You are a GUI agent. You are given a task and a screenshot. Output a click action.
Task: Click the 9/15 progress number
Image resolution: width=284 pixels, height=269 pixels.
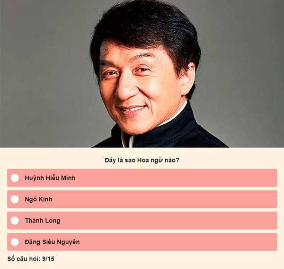click(48, 259)
